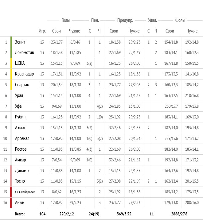Select the Предупр. column group header
This screenshot has height=220, width=203.
(125, 20)
